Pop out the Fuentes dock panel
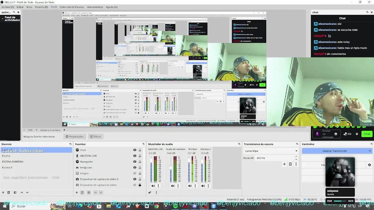This screenshot has width=374, height=210. pyautogui.click(x=143, y=144)
